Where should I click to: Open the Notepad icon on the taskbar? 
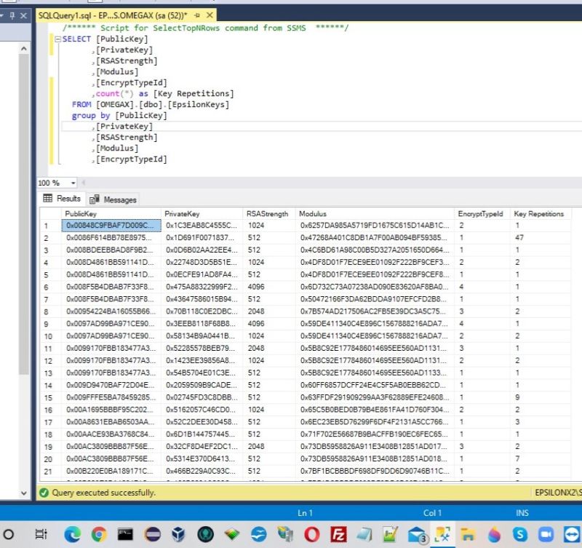point(364,534)
